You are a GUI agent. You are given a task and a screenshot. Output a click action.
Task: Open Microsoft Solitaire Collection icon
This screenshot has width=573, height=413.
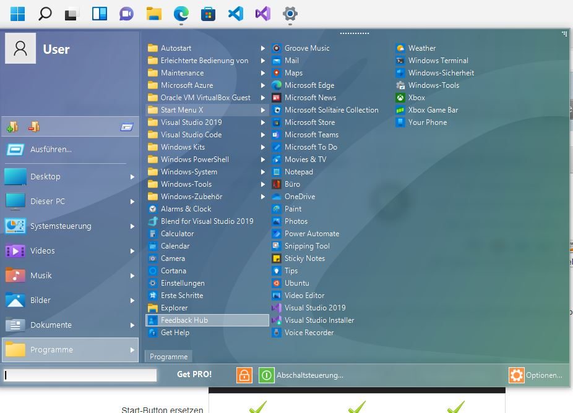point(277,110)
